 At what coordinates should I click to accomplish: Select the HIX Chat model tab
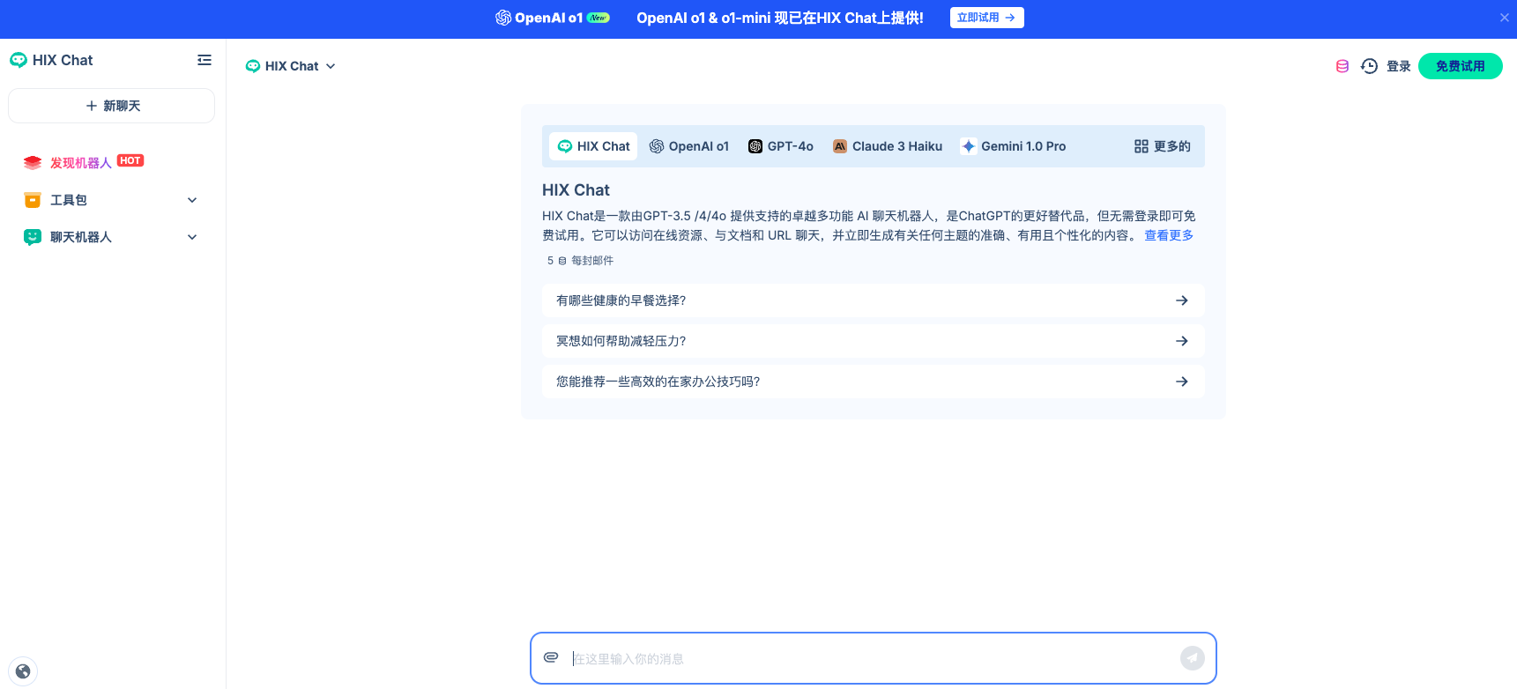coord(593,146)
